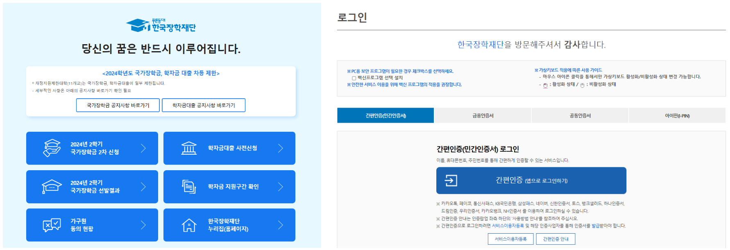Switch to 공동인증서 tab

pyautogui.click(x=580, y=115)
